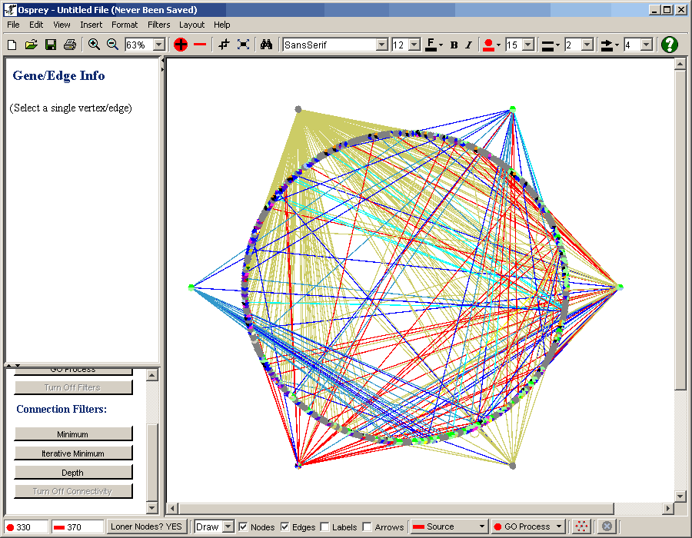Image resolution: width=692 pixels, height=538 pixels.
Task: Click the red add-node circle icon
Action: click(x=181, y=45)
